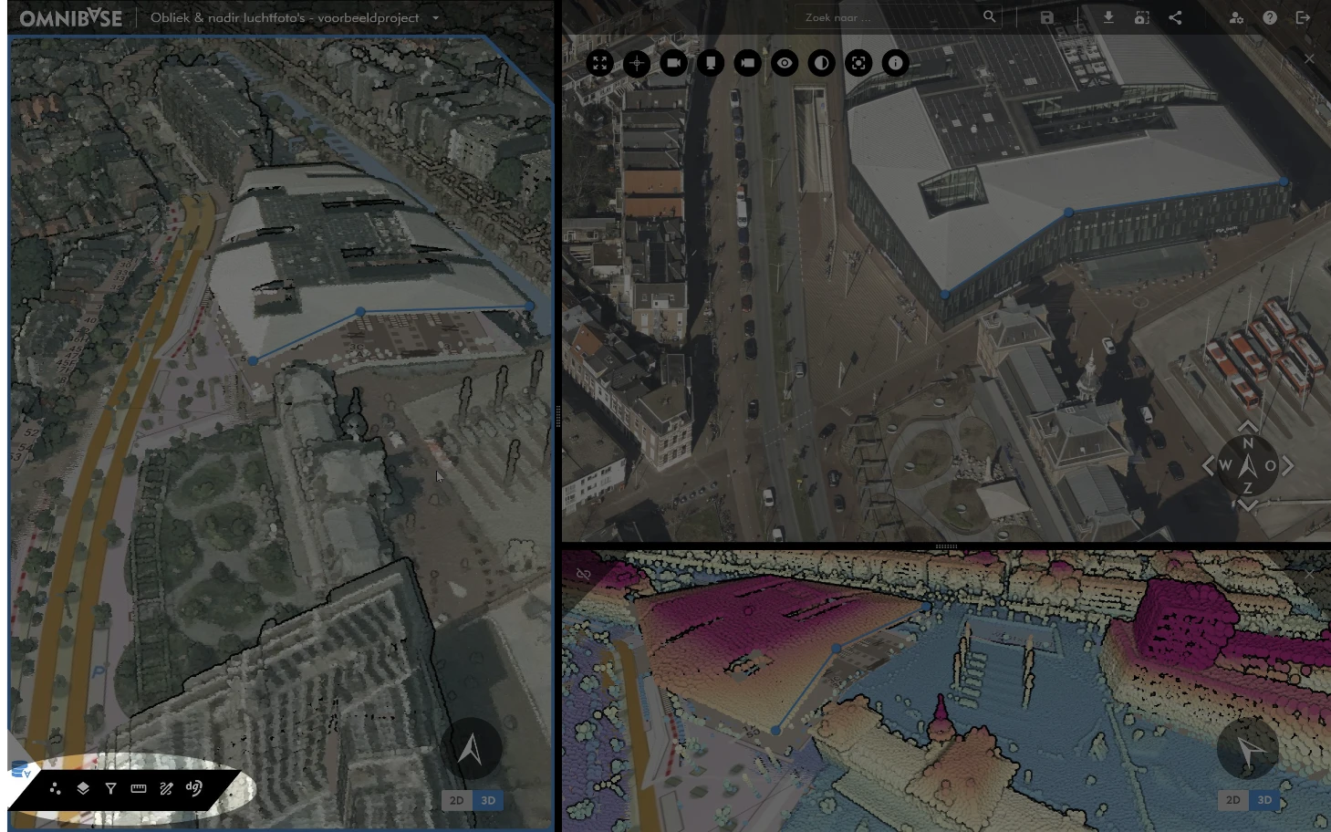The image size is (1331, 832).
Task: Click the download icon in top bar
Action: (x=1107, y=17)
